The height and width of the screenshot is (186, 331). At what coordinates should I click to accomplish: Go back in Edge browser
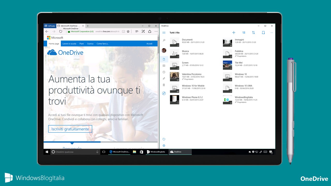(x=47, y=31)
